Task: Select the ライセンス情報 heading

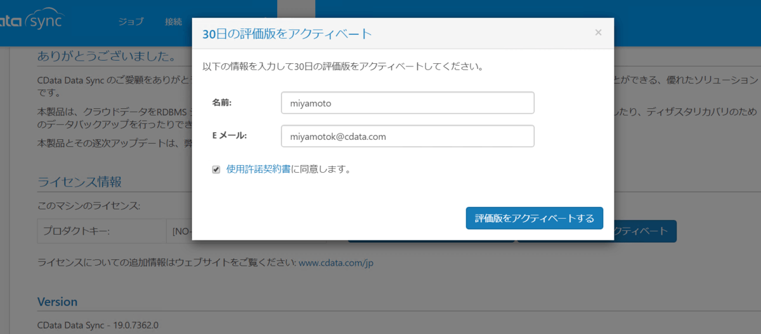Action: [79, 182]
